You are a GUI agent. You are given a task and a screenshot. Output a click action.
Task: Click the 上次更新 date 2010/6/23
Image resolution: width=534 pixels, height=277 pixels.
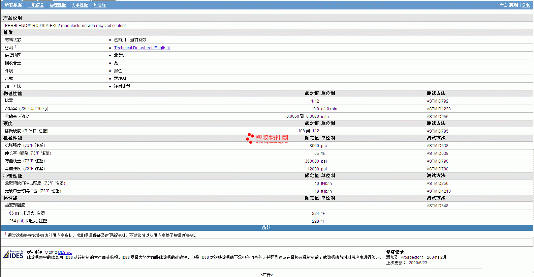(418, 263)
